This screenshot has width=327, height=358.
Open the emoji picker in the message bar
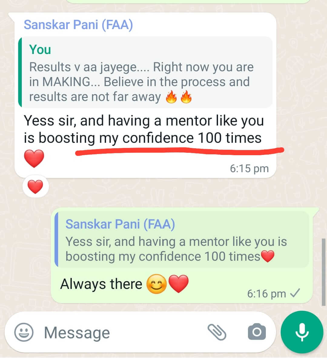click(x=24, y=332)
